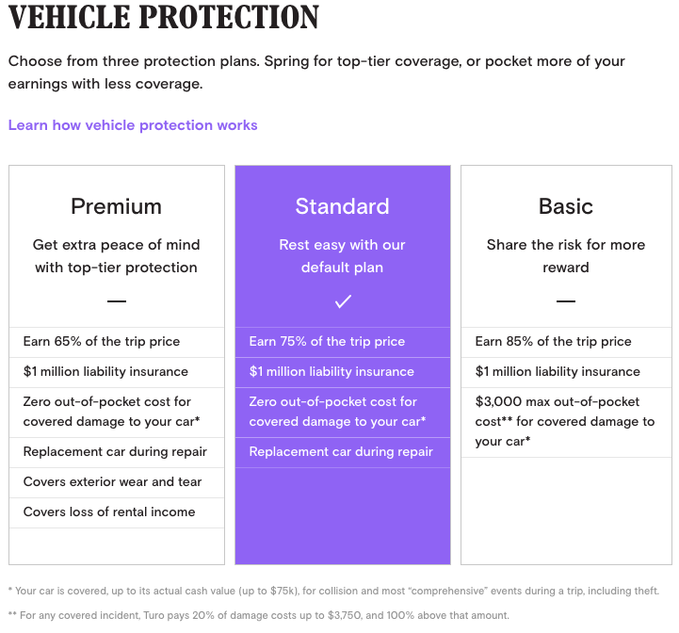Click Covers exterior wear and tear row
The height and width of the screenshot is (633, 679).
[117, 482]
